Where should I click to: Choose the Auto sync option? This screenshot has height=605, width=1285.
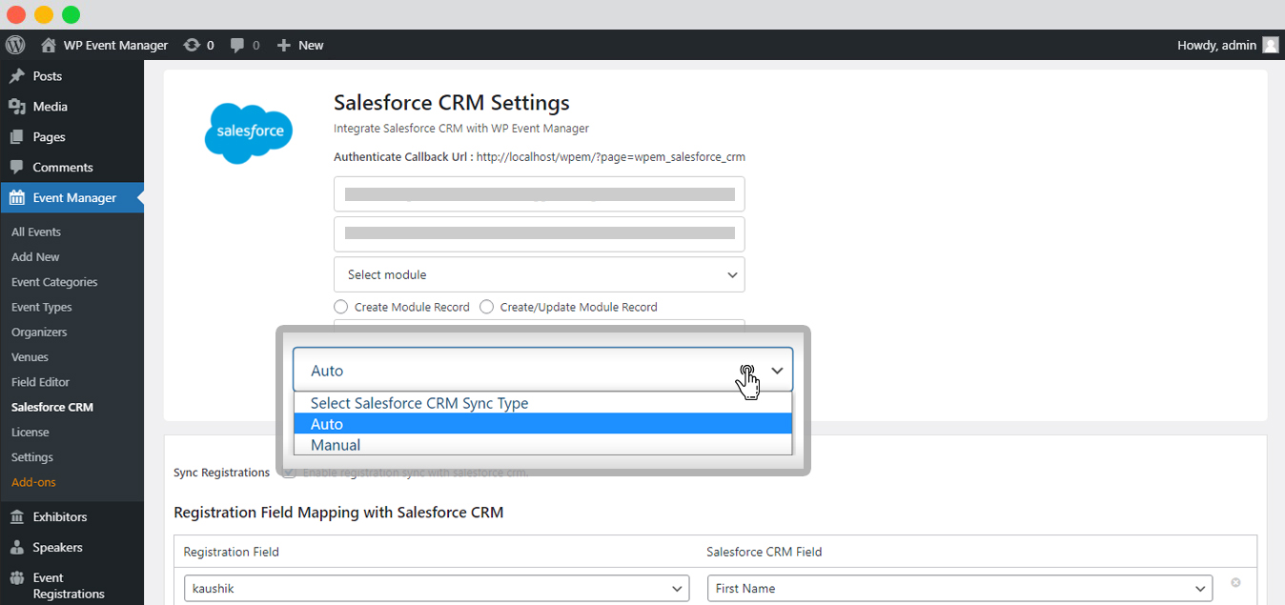(542, 424)
